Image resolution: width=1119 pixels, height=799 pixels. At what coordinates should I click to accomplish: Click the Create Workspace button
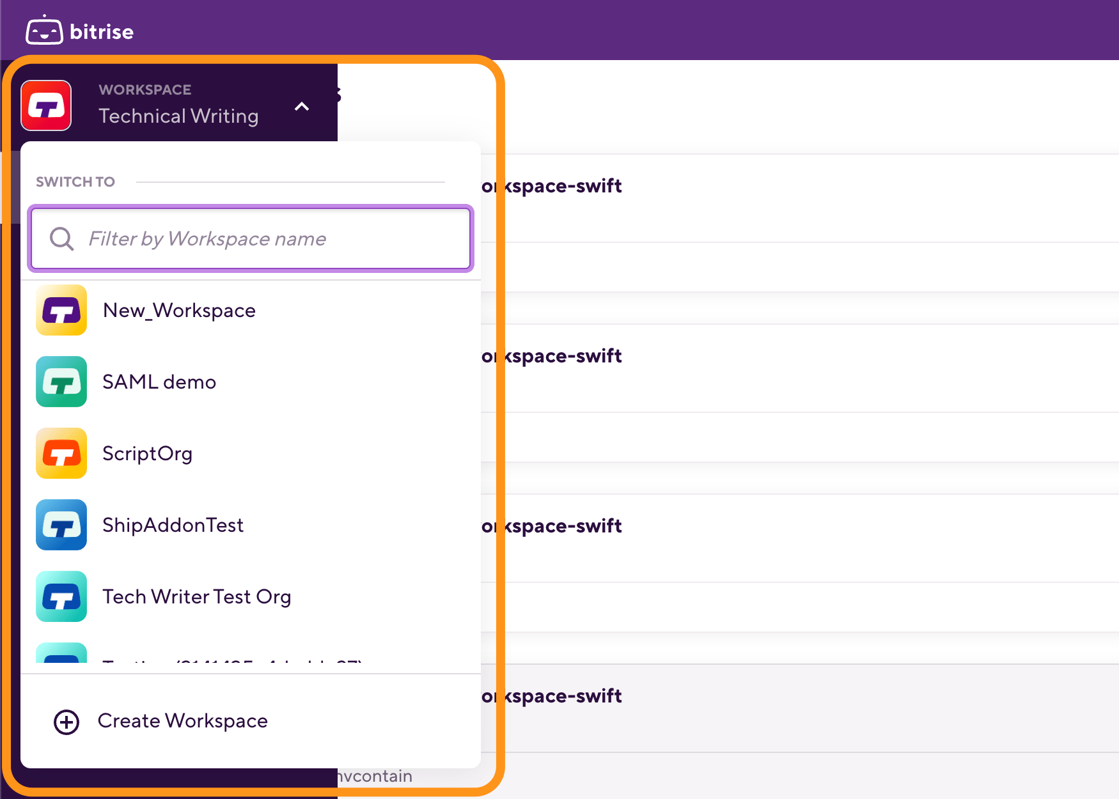coord(182,721)
